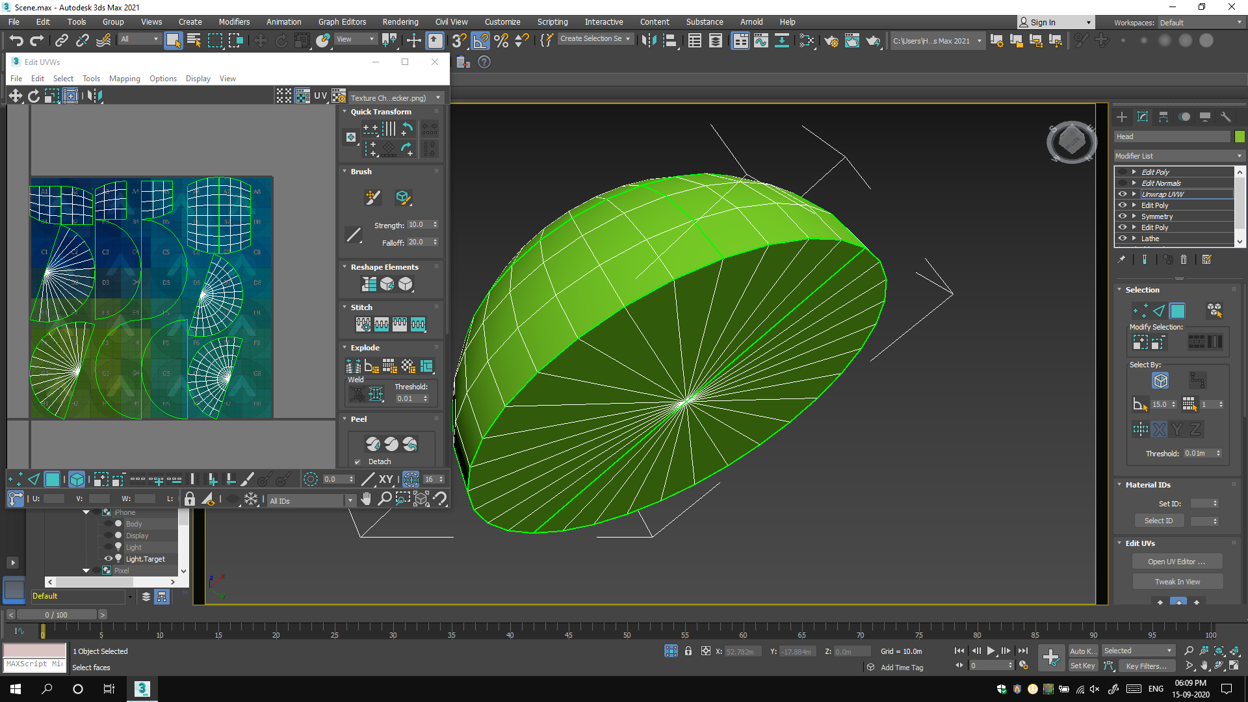Click the Redo arrow in main toolbar

(x=37, y=40)
